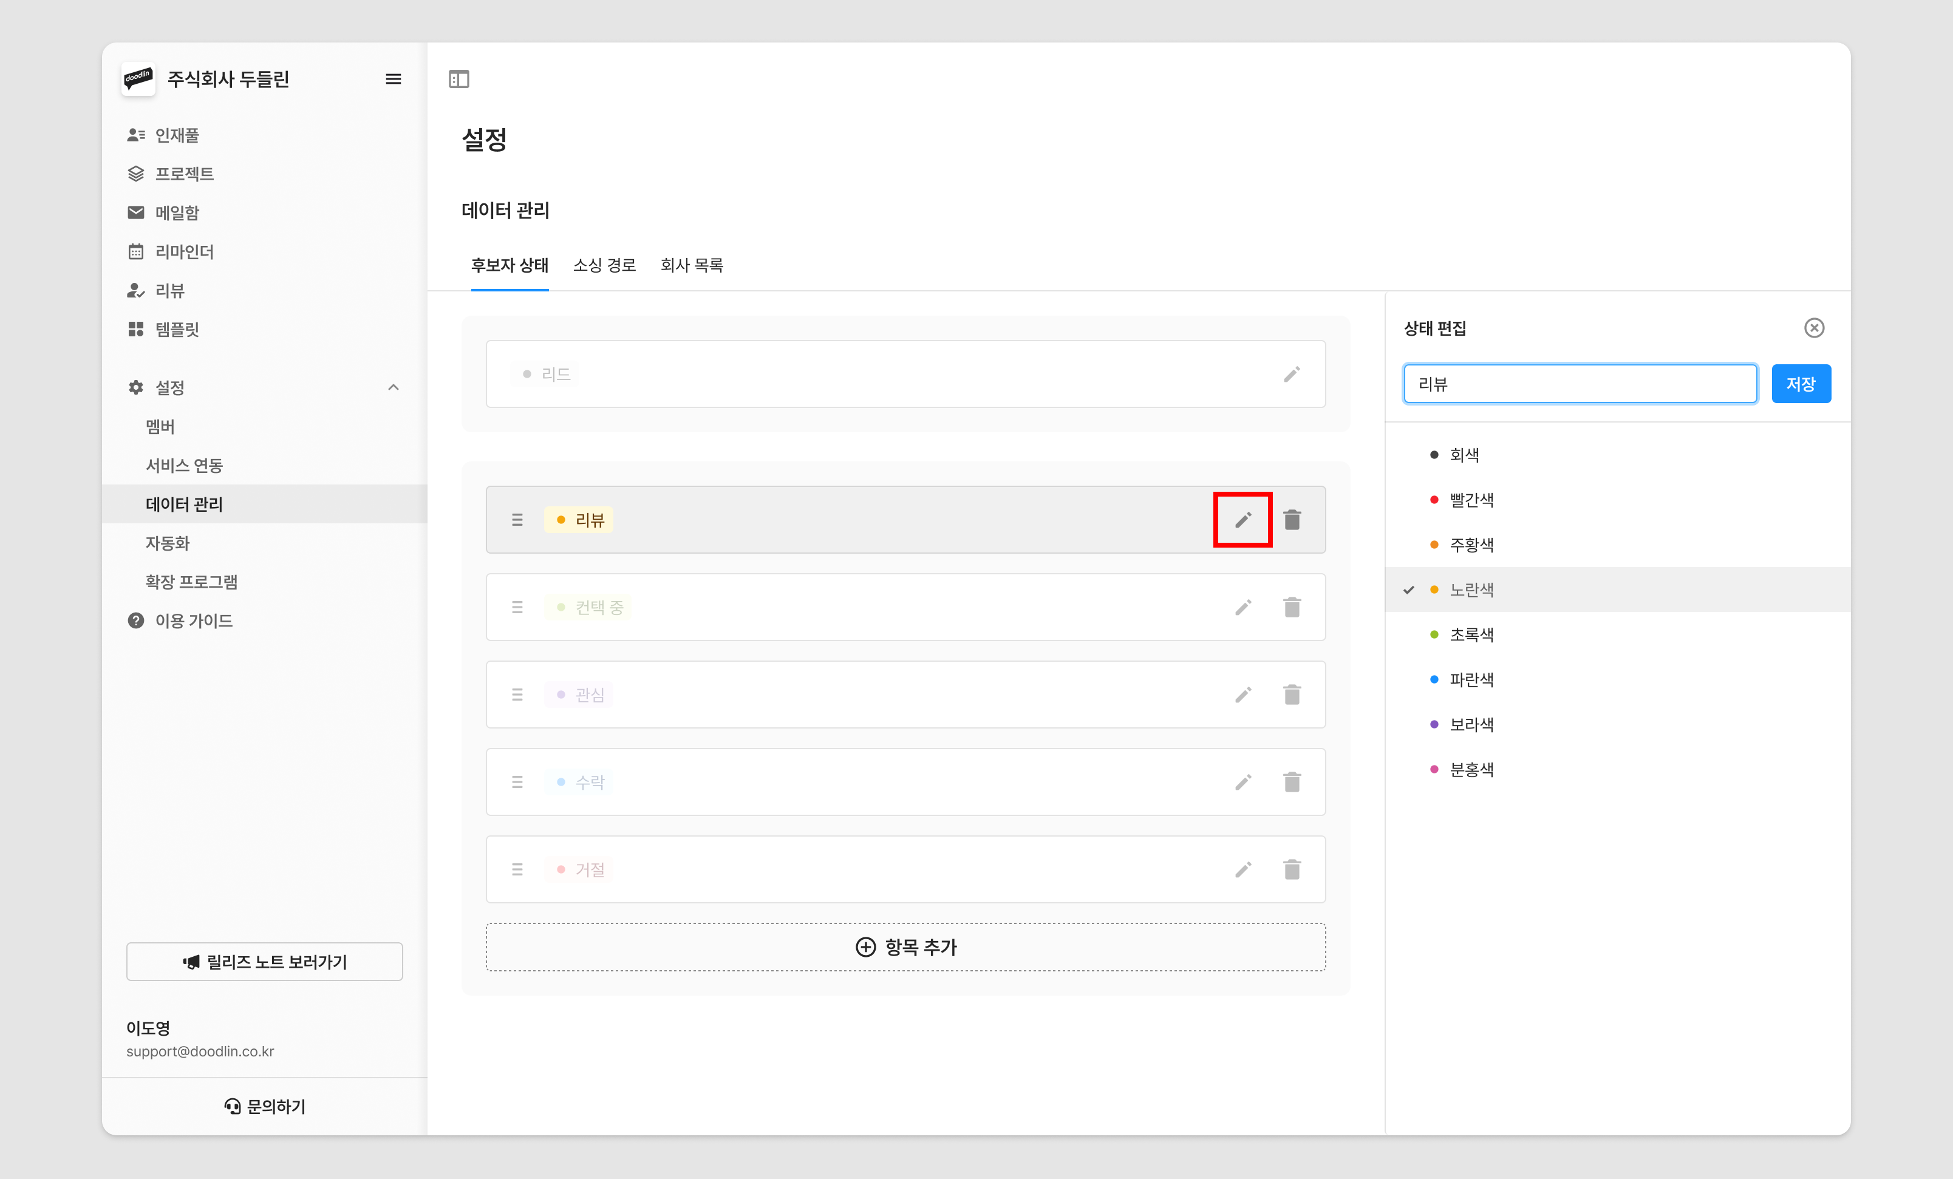Open the 멤버 settings submenu item

pyautogui.click(x=160, y=426)
